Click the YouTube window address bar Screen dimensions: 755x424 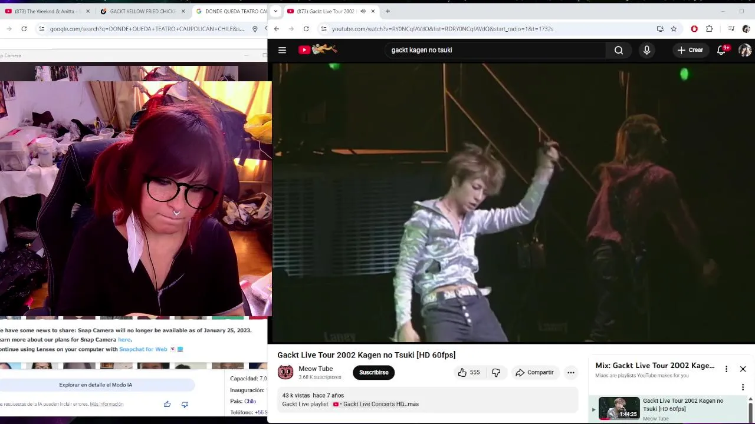point(490,29)
